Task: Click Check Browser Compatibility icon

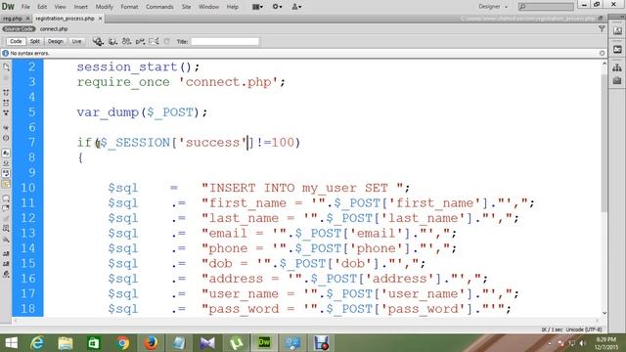Action: (x=154, y=41)
